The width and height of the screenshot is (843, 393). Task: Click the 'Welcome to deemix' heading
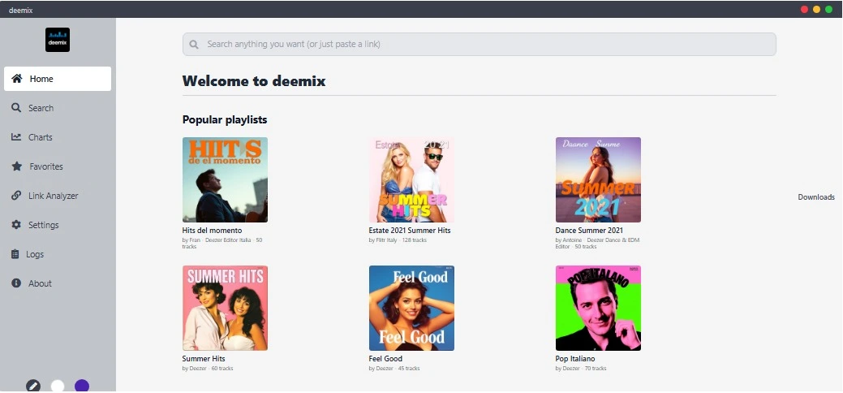point(254,81)
